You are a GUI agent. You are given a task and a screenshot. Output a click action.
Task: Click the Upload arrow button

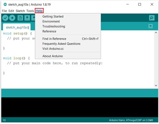[x=12, y=18]
